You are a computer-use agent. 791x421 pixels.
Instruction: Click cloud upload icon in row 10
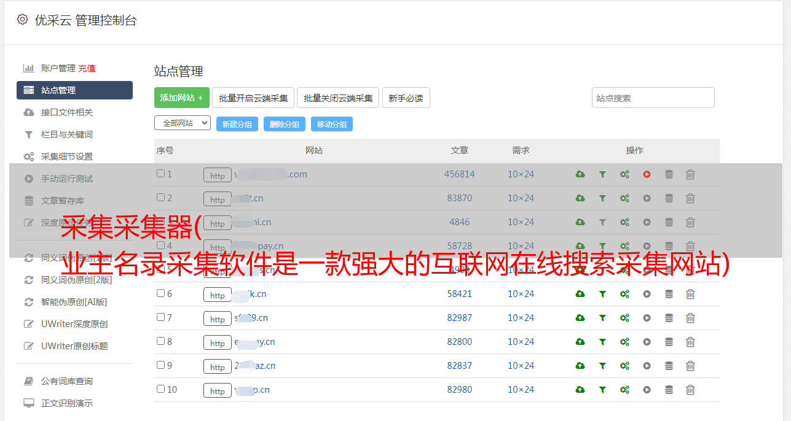click(580, 390)
